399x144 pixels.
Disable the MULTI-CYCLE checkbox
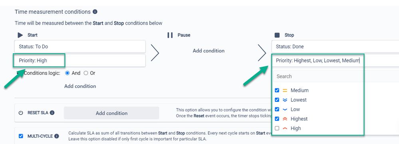click(x=21, y=136)
